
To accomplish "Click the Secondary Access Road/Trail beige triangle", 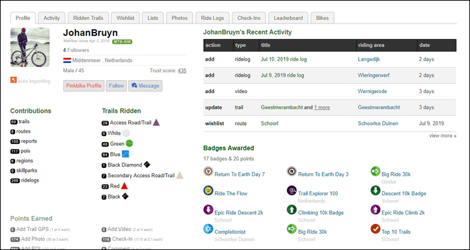I will [x=180, y=175].
